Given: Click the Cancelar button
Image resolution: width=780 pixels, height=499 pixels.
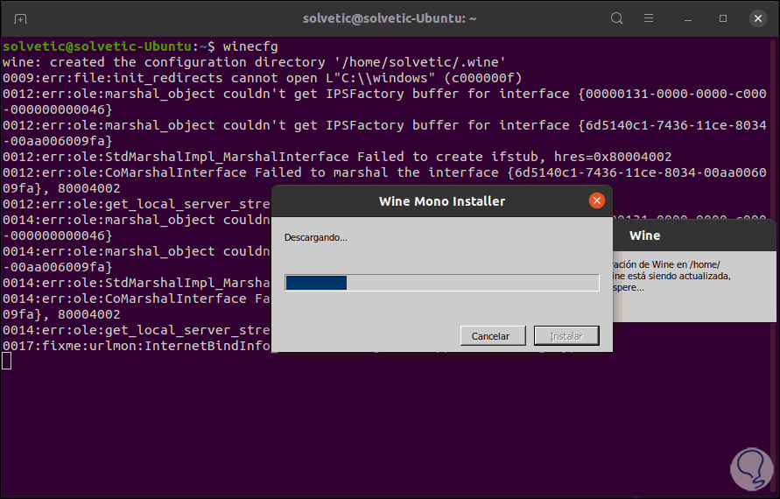Looking at the screenshot, I should 493,336.
